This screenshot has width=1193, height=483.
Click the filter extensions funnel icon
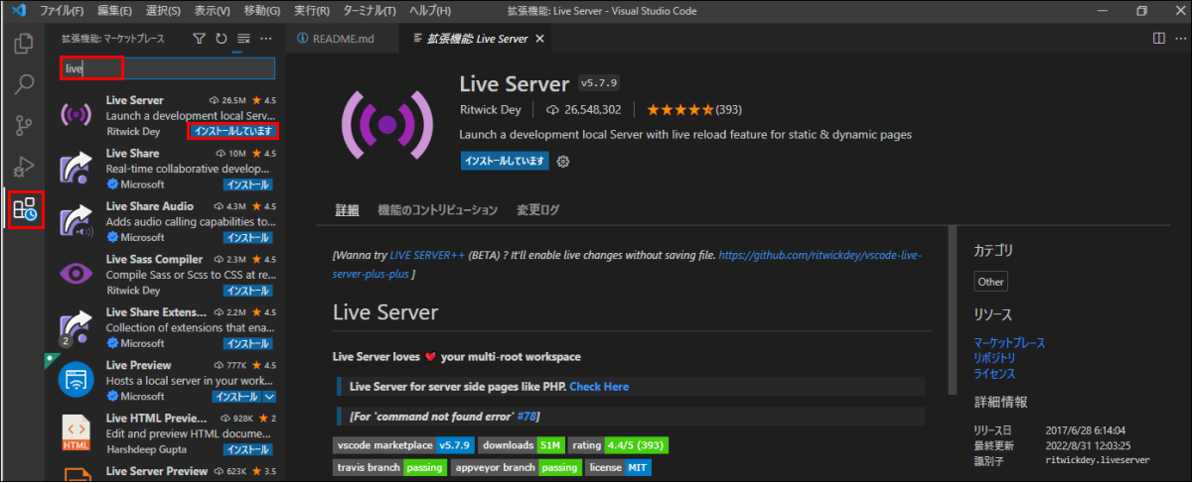click(x=199, y=39)
